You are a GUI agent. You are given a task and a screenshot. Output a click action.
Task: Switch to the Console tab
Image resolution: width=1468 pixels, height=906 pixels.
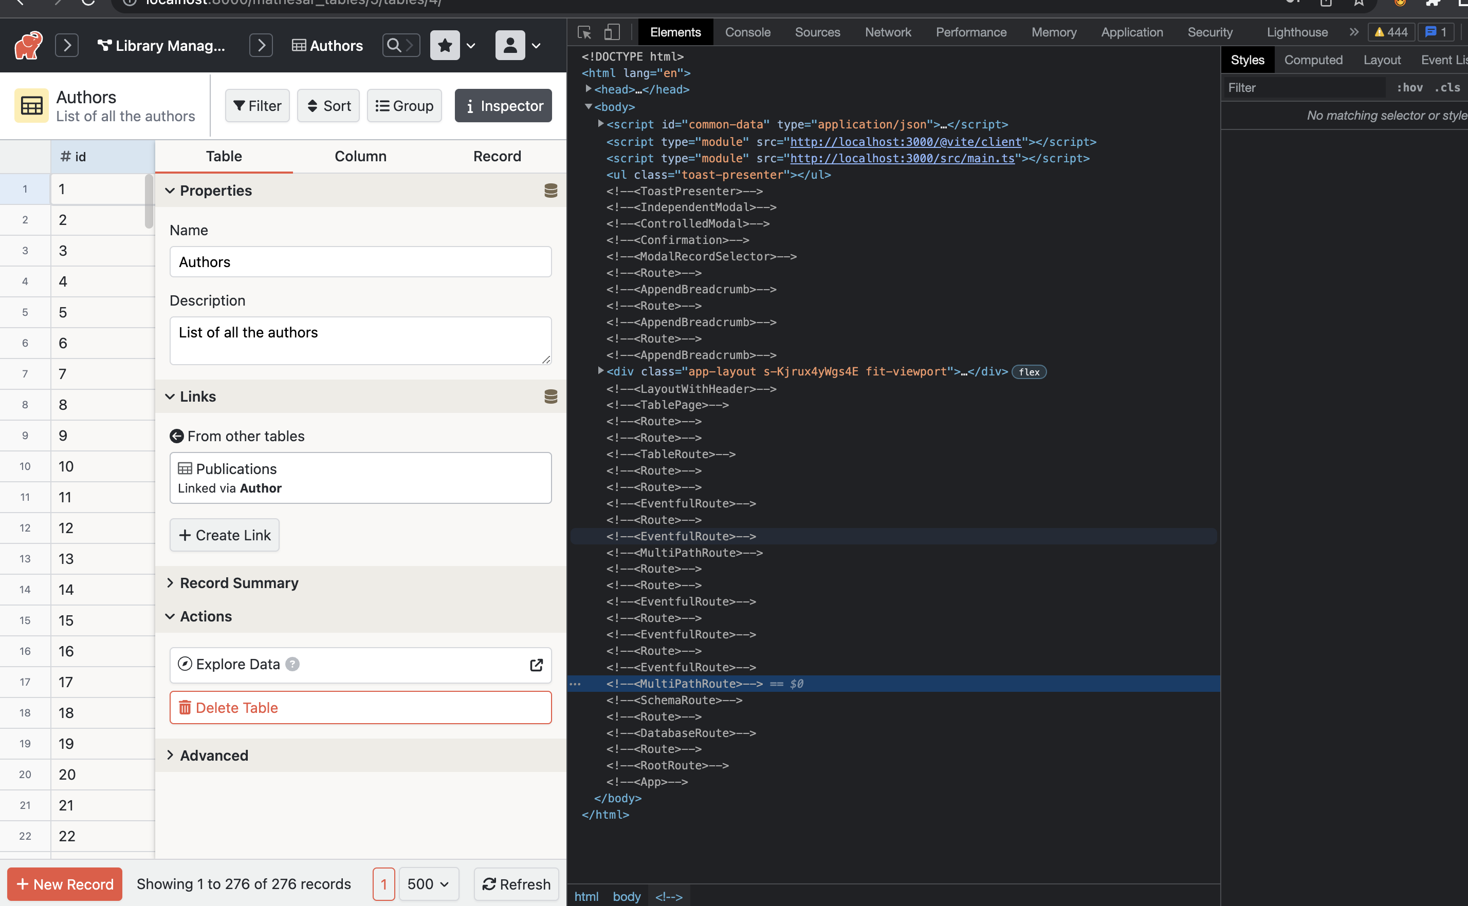point(747,32)
